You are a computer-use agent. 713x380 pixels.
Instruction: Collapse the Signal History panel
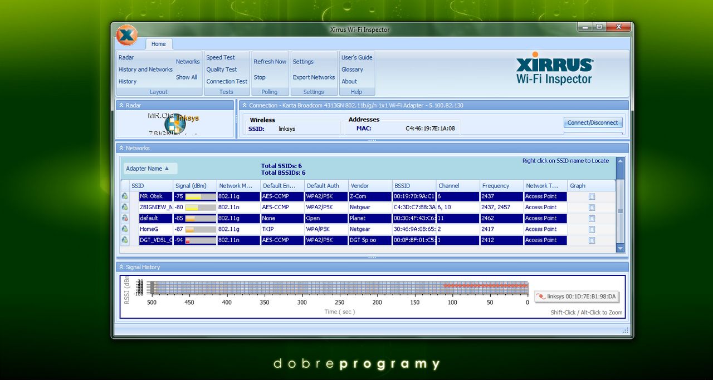121,267
